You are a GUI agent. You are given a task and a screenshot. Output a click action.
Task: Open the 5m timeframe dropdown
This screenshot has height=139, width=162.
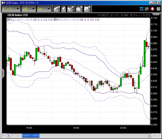[44, 9]
